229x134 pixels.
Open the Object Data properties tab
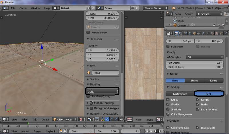click(x=208, y=33)
